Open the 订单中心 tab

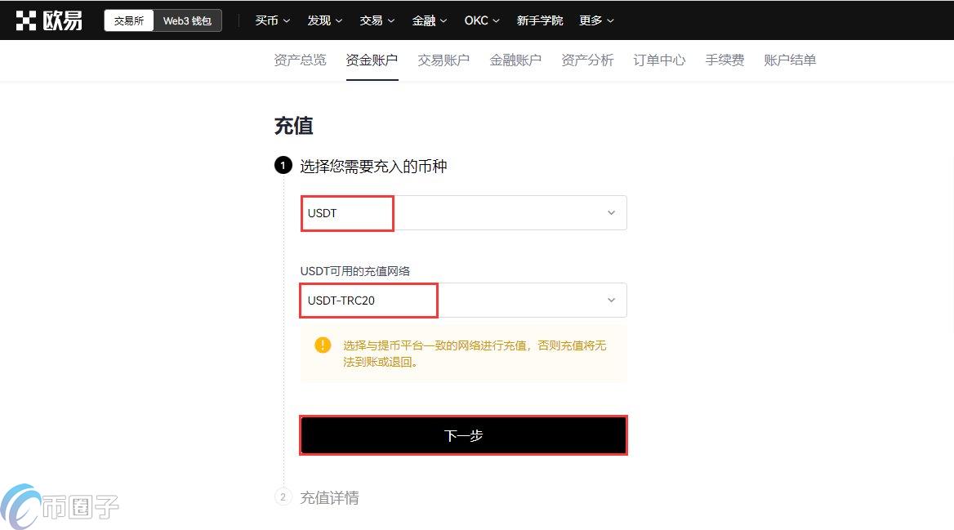pos(659,60)
